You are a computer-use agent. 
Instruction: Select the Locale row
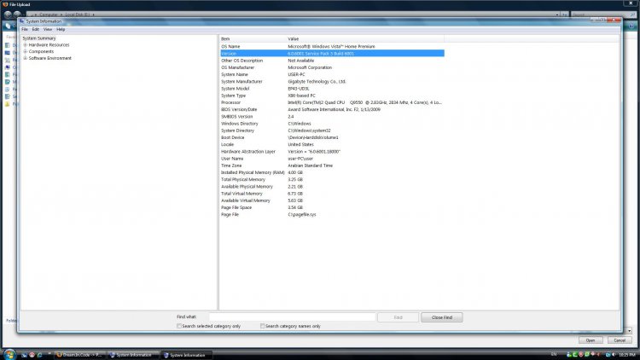click(332, 144)
